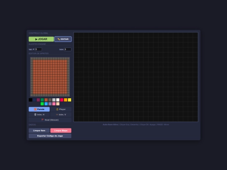Pick the dark gray-brown swatch
The image size is (227, 170).
pos(50,100)
